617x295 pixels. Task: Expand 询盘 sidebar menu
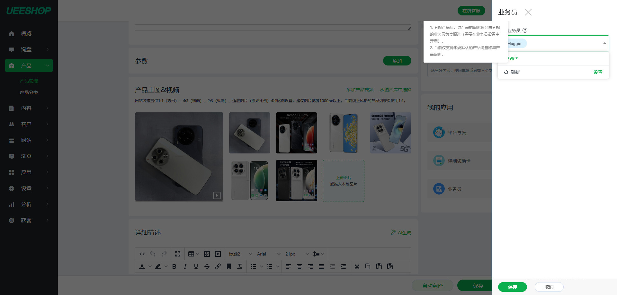(29, 49)
